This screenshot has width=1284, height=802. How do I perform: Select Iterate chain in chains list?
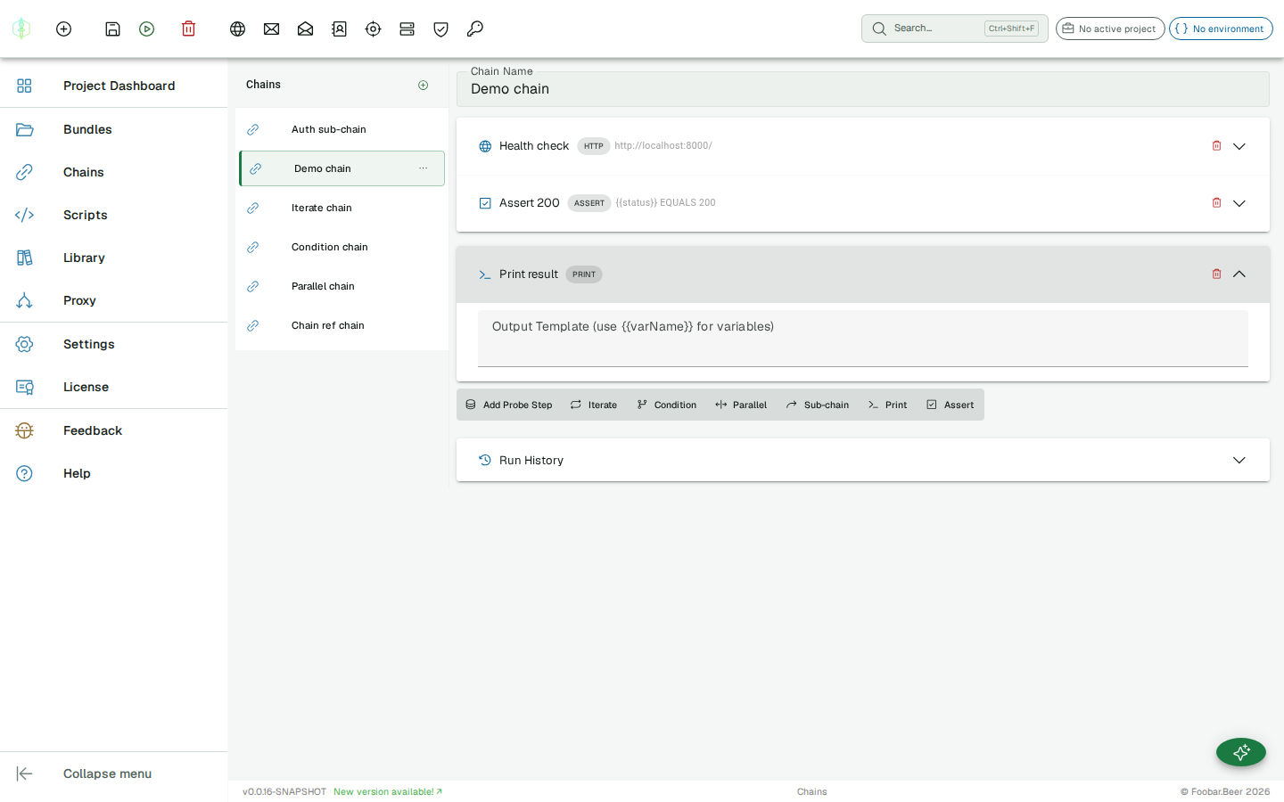point(342,208)
